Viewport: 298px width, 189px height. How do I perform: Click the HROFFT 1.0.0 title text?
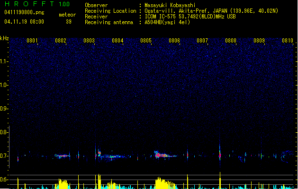point(37,4)
